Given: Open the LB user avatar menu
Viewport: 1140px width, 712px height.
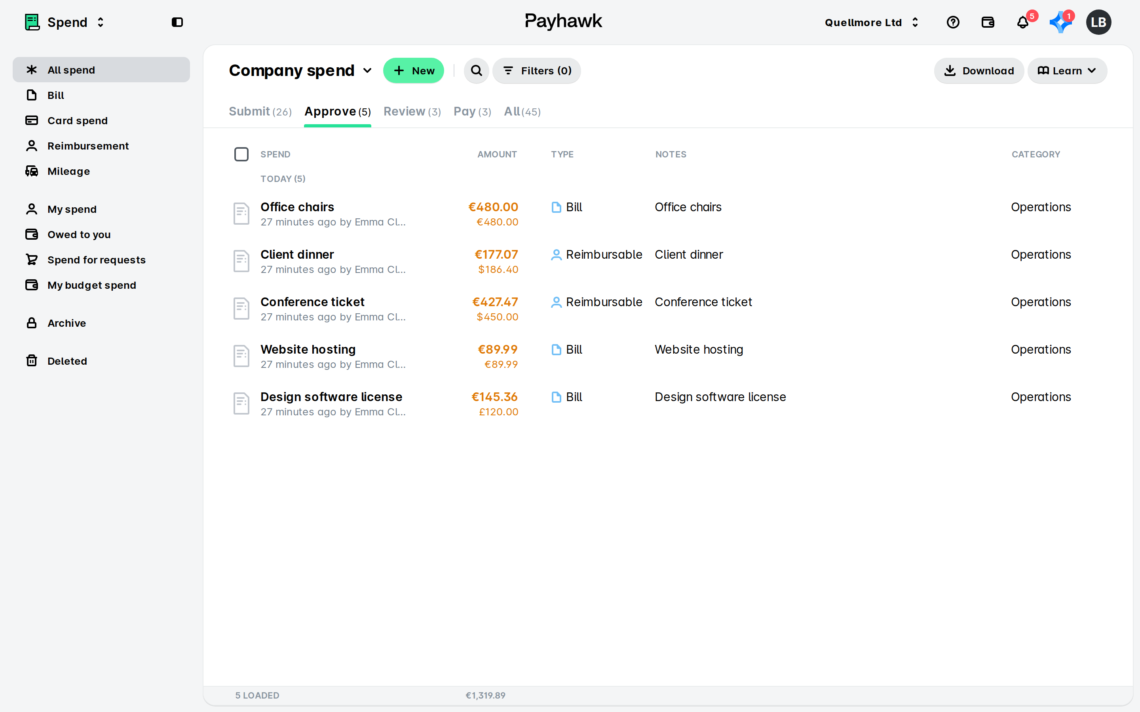Looking at the screenshot, I should (x=1098, y=22).
